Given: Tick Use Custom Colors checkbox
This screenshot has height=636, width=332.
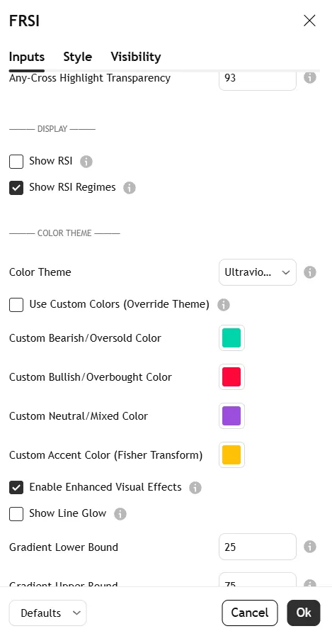Looking at the screenshot, I should pyautogui.click(x=16, y=305).
